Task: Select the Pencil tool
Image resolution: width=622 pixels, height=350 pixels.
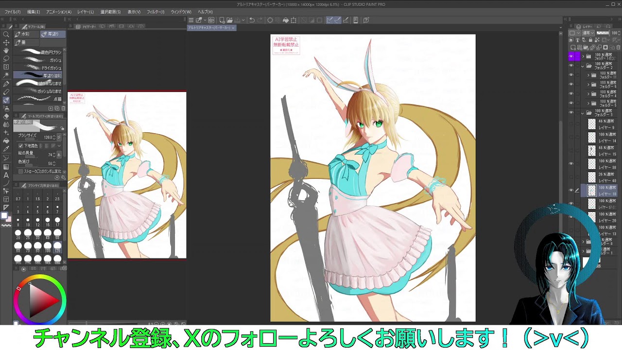Action: click(x=6, y=92)
